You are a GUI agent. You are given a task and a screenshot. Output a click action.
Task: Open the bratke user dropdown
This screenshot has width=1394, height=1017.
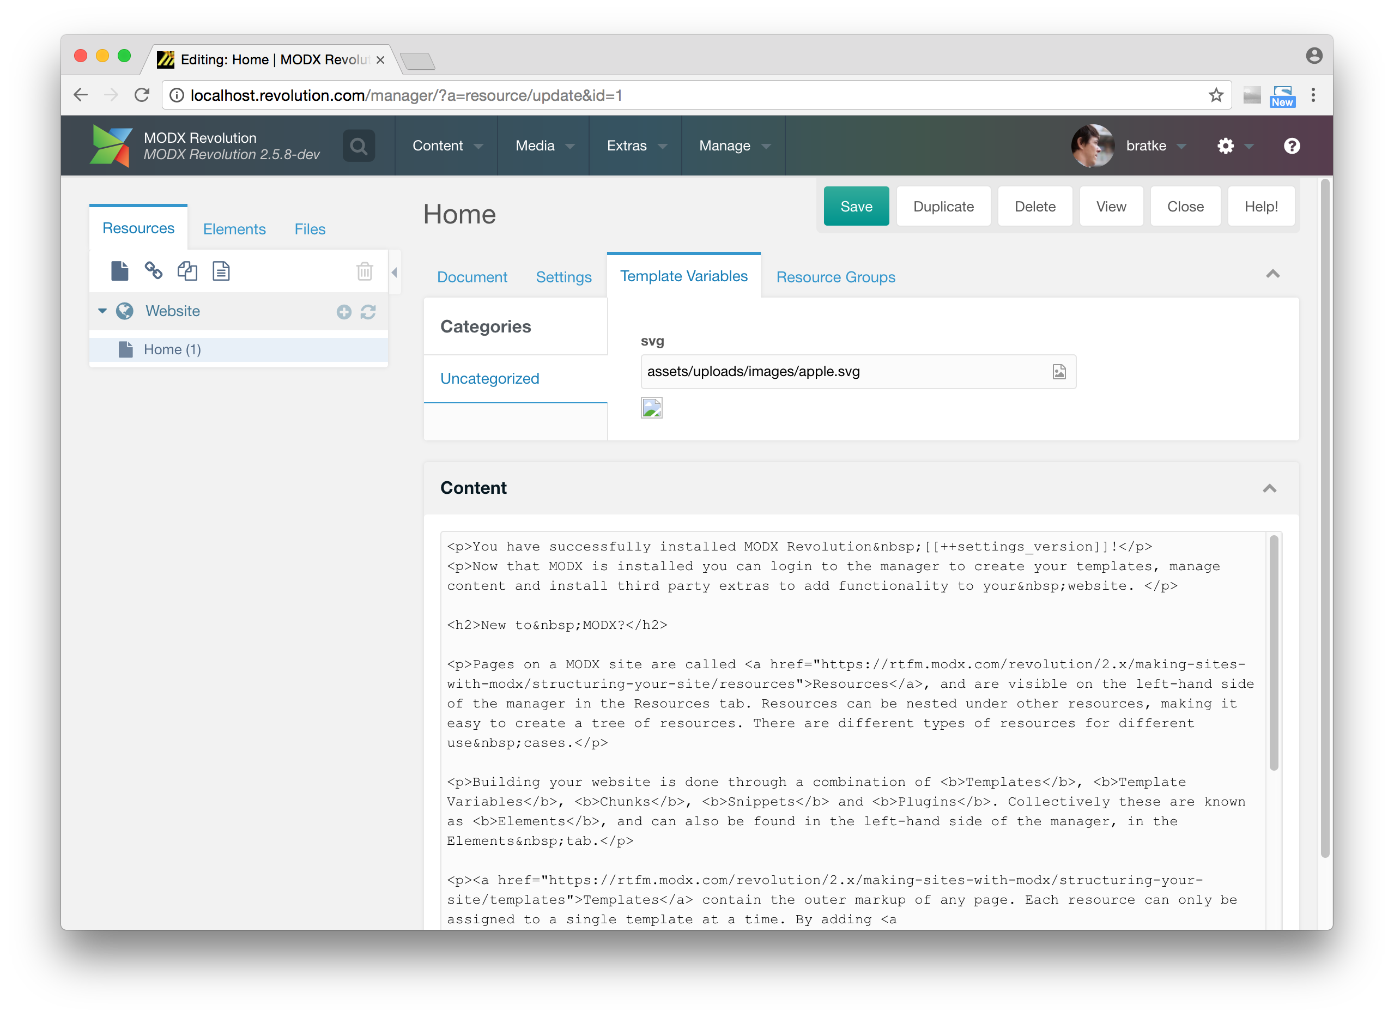pyautogui.click(x=1156, y=146)
